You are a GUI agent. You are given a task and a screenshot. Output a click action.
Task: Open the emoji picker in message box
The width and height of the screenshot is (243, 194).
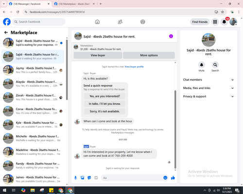(165, 178)
